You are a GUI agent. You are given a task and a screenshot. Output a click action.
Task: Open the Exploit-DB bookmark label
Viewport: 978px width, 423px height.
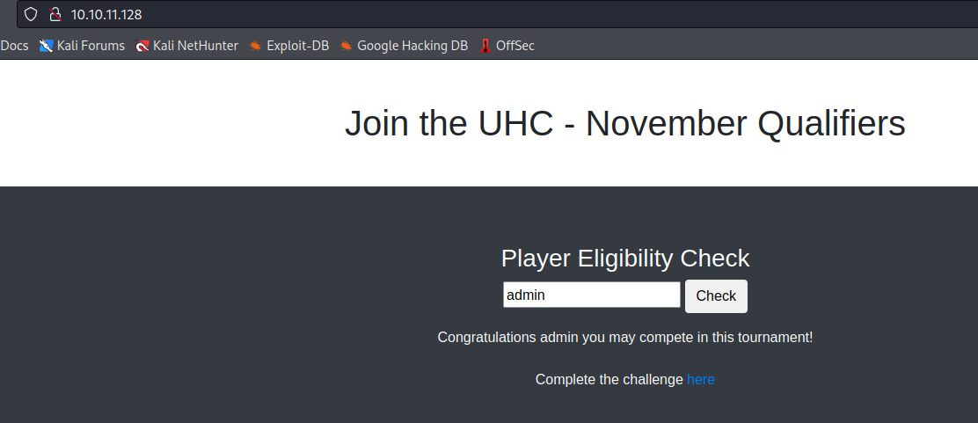coord(297,46)
